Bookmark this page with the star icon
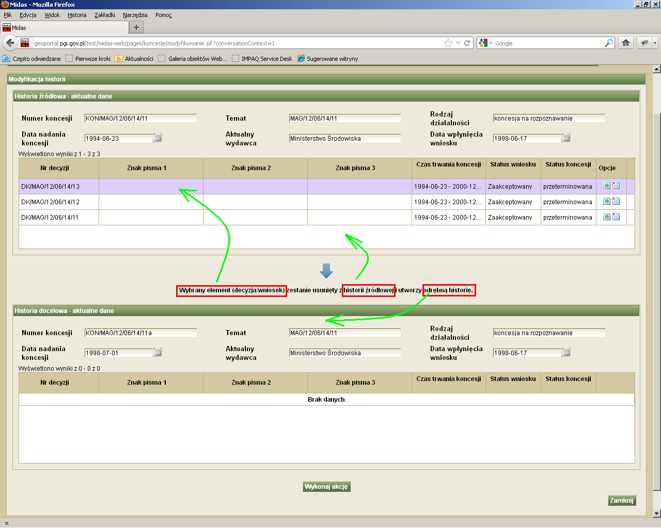This screenshot has height=528, width=661. [x=448, y=43]
